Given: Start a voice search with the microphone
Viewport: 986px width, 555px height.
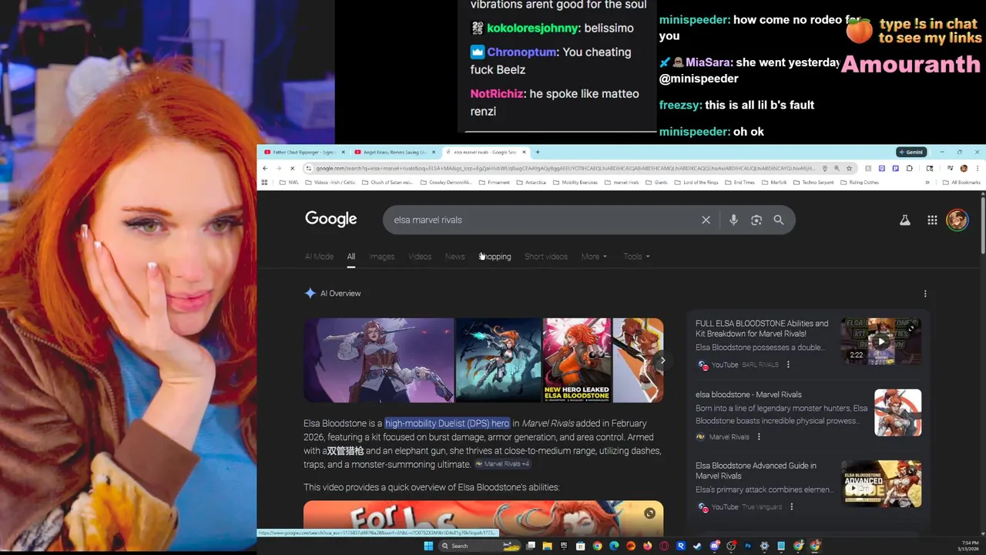Looking at the screenshot, I should (733, 220).
